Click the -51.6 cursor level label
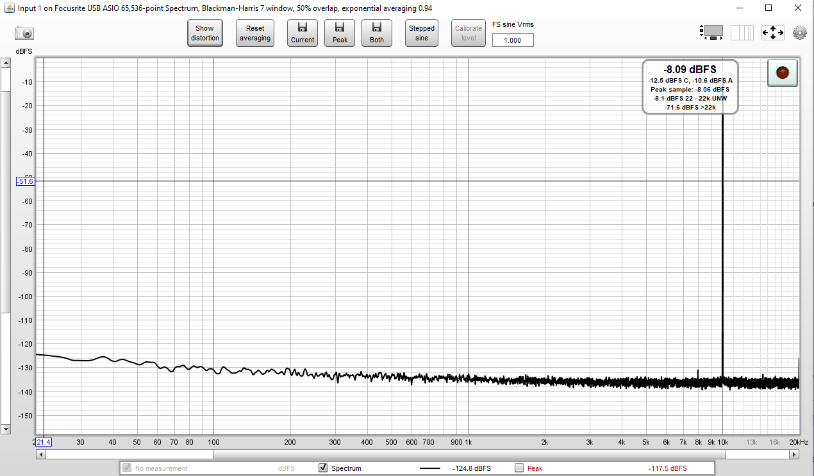Image resolution: width=814 pixels, height=476 pixels. point(25,181)
